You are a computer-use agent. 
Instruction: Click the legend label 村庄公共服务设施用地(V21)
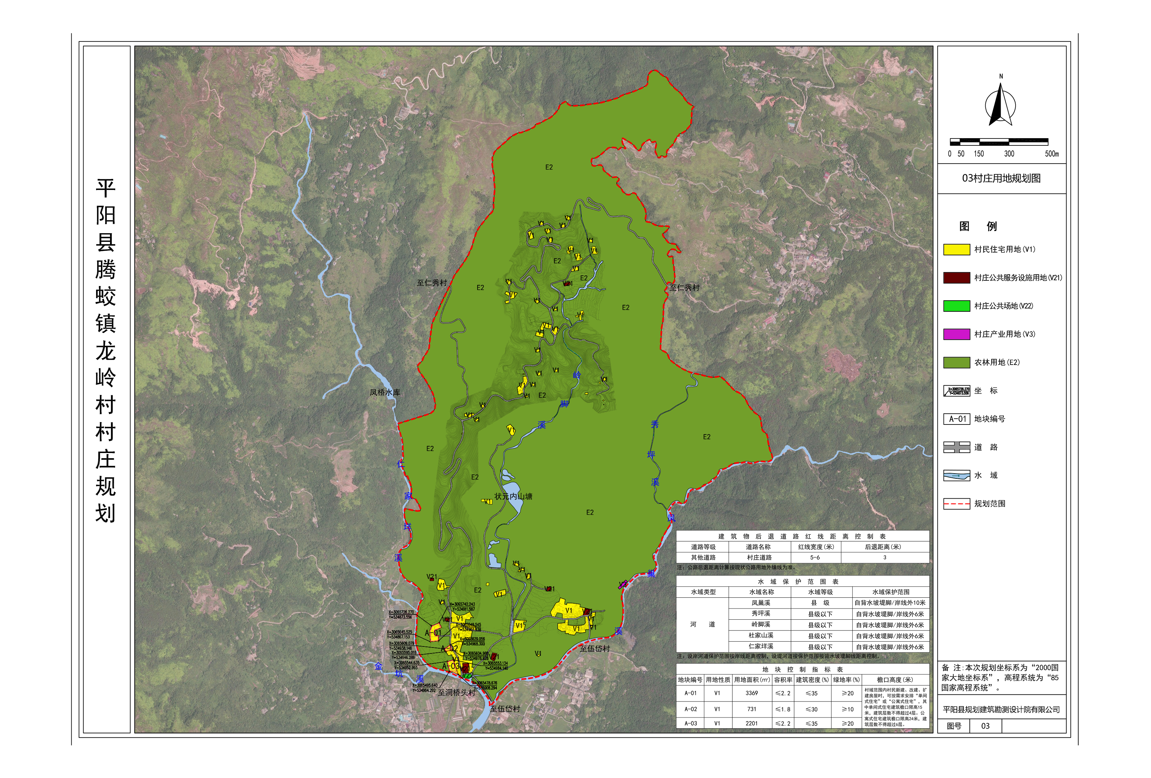[x=1018, y=277]
